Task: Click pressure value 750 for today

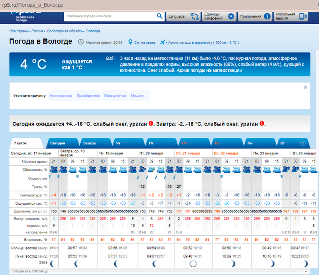Action: 54,211
